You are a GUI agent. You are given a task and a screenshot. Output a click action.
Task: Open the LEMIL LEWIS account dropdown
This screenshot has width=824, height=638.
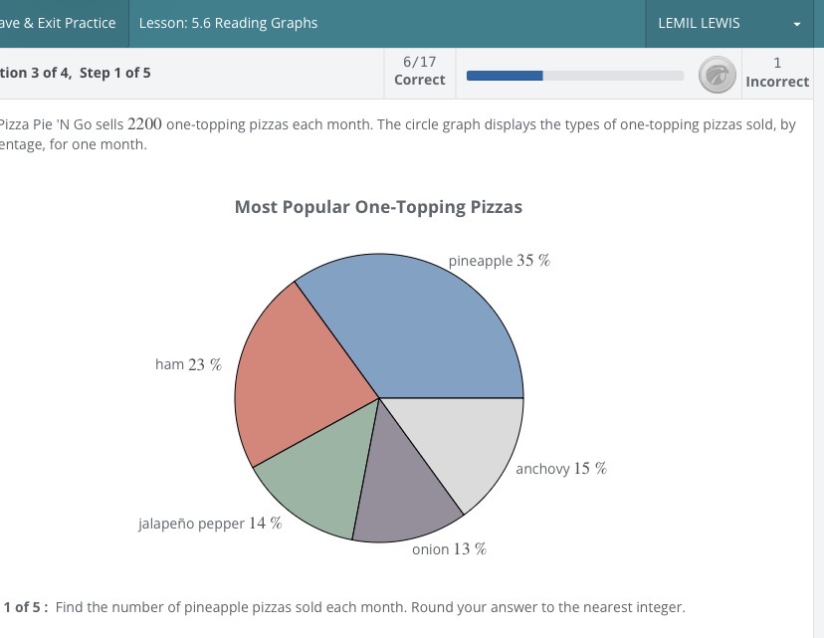699,22
